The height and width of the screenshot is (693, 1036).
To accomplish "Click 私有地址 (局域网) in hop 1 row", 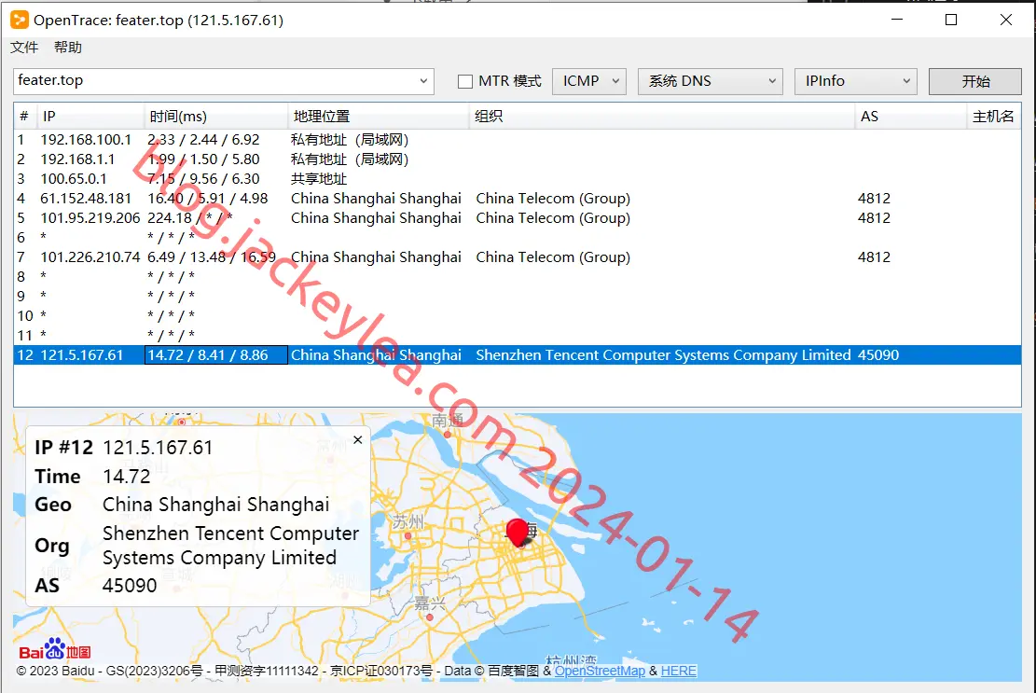I will click(x=350, y=139).
